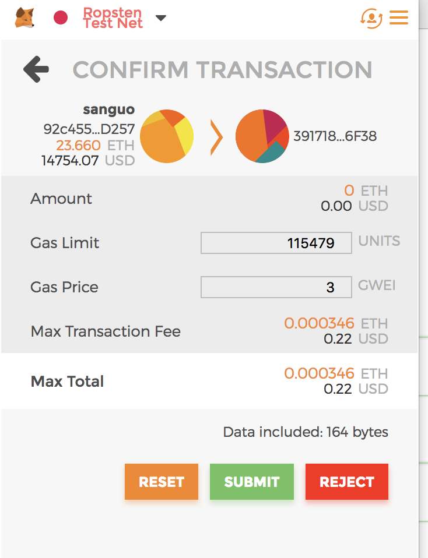This screenshot has height=558, width=428.
Task: Go back with the left arrow
Action: 36,70
